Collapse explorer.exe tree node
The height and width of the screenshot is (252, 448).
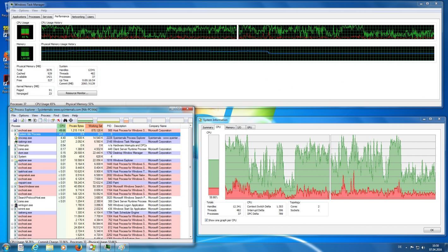12,160
